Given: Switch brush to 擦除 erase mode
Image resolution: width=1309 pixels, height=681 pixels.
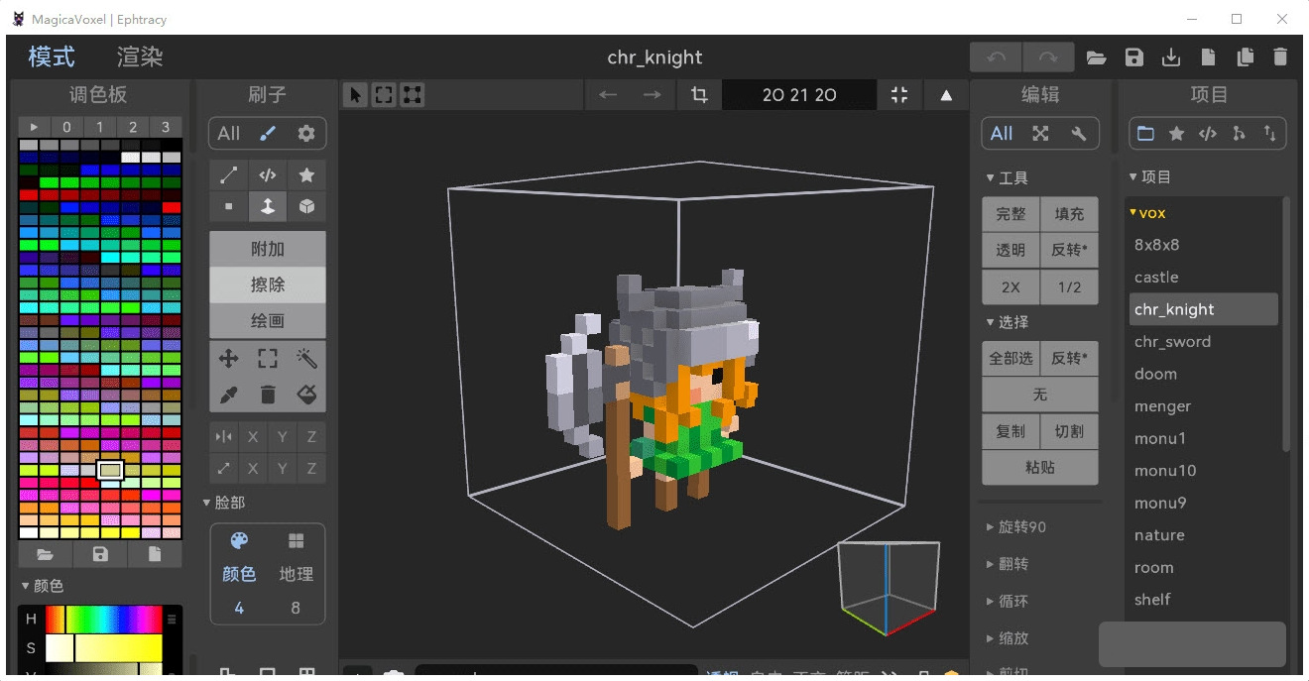Looking at the screenshot, I should coord(267,284).
